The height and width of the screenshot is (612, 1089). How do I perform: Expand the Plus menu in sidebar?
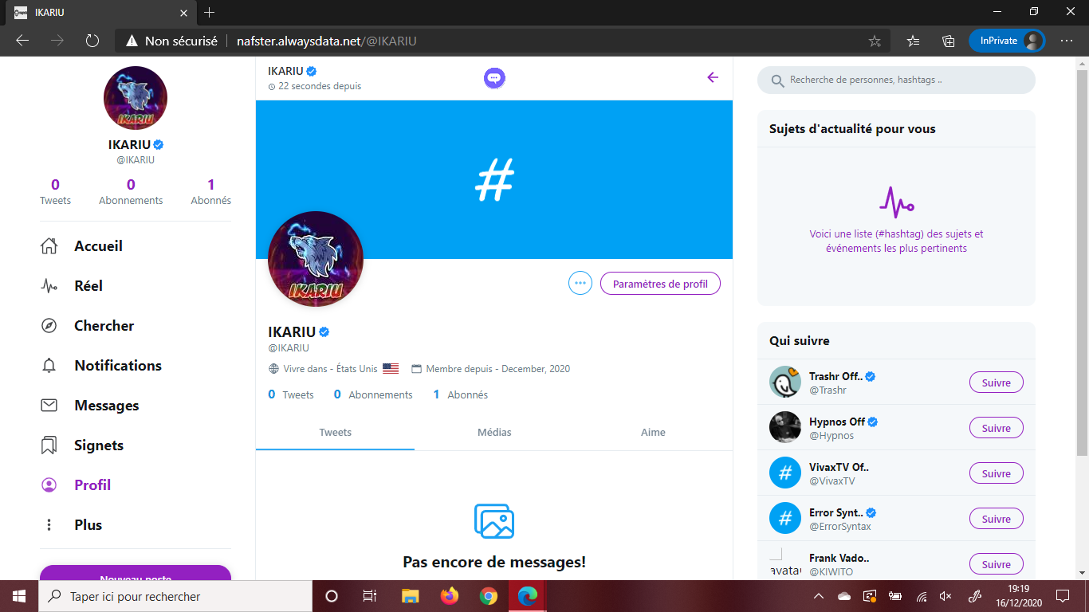pyautogui.click(x=88, y=525)
